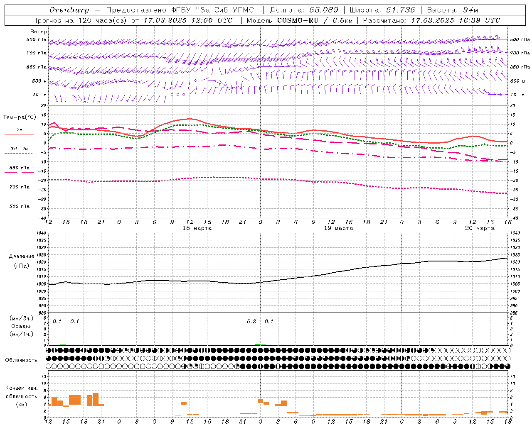
Task: Click the "Высота: 94м" header field
Action: pyautogui.click(x=453, y=10)
